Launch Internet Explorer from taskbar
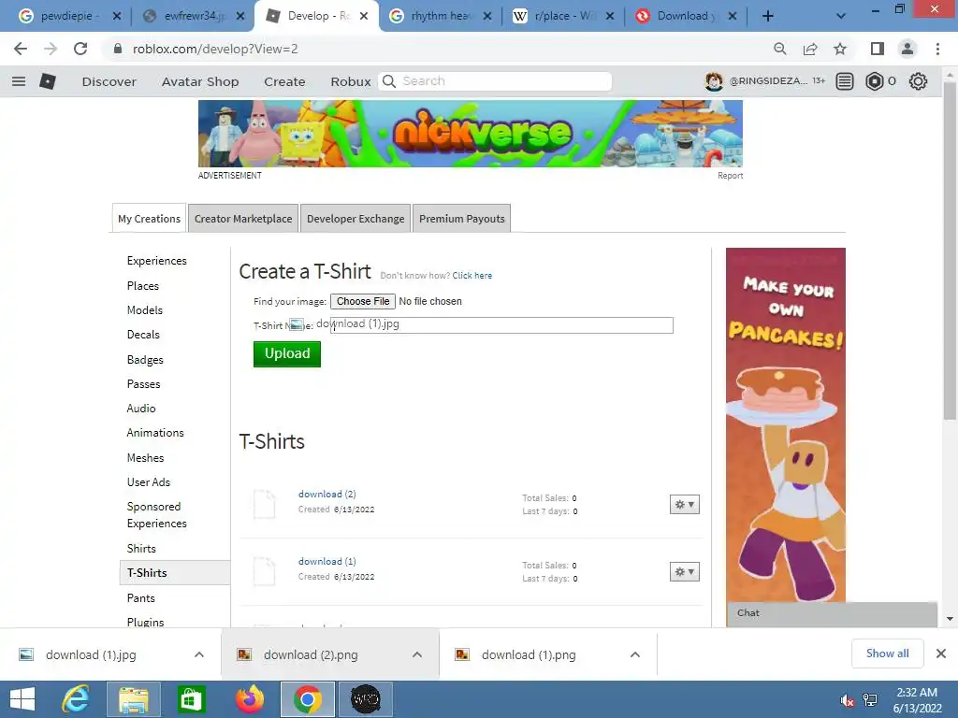958x718 pixels. pos(76,699)
